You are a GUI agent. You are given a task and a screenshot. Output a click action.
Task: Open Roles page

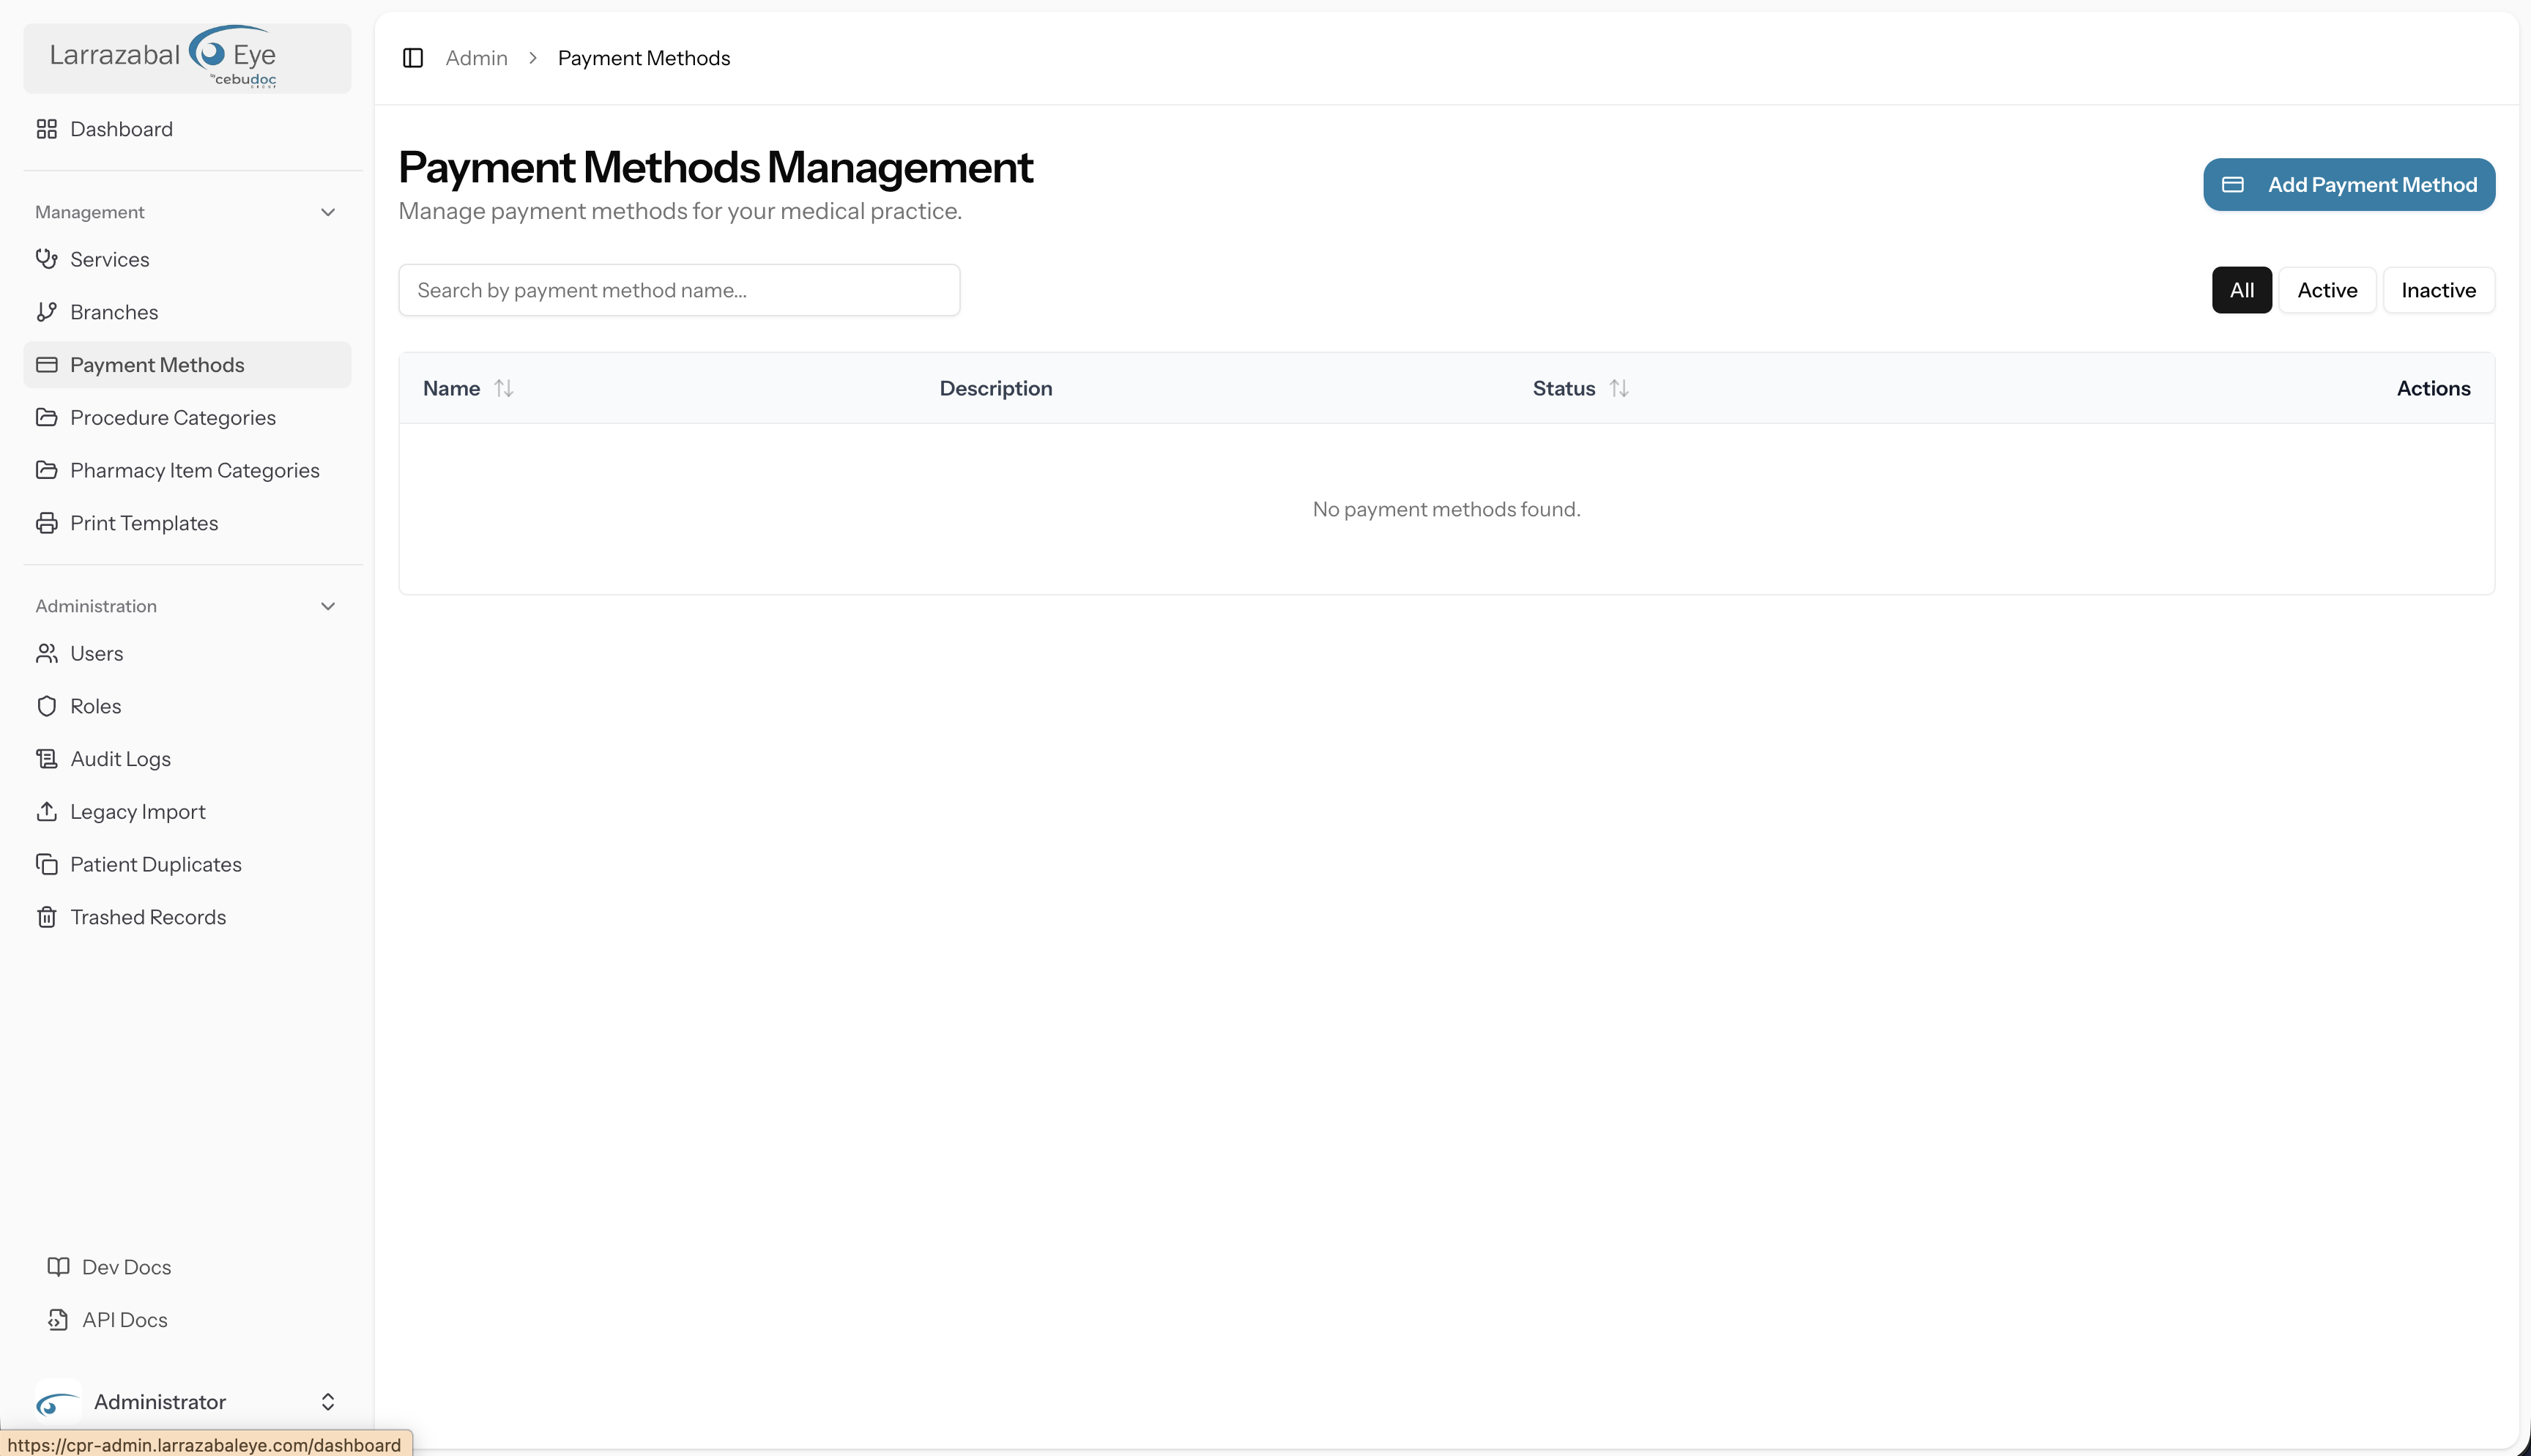click(188, 706)
